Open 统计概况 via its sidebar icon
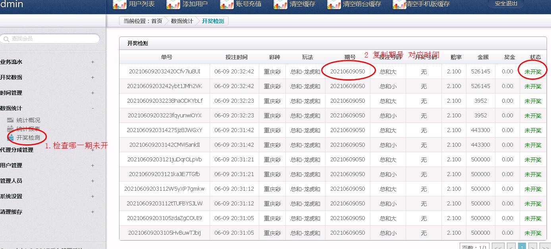The image size is (551, 249). click(x=10, y=120)
